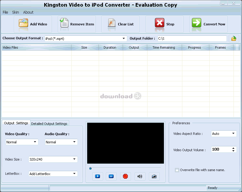Screen dimensions: 242x192
Task: Click the Clear List button label
Action: tap(126, 24)
